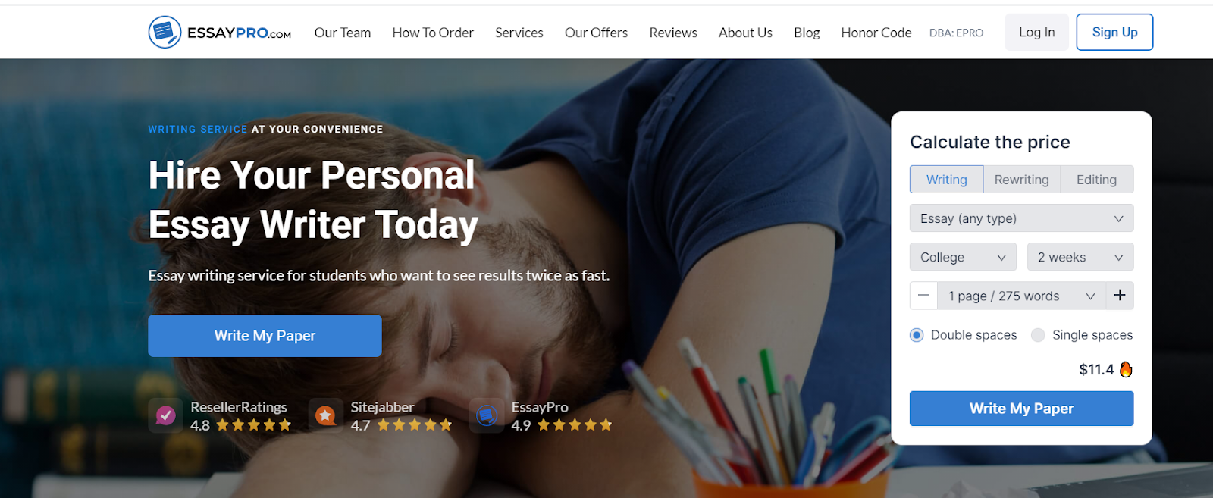The width and height of the screenshot is (1213, 498).
Task: Increase page count with the plus icon
Action: pos(1120,296)
